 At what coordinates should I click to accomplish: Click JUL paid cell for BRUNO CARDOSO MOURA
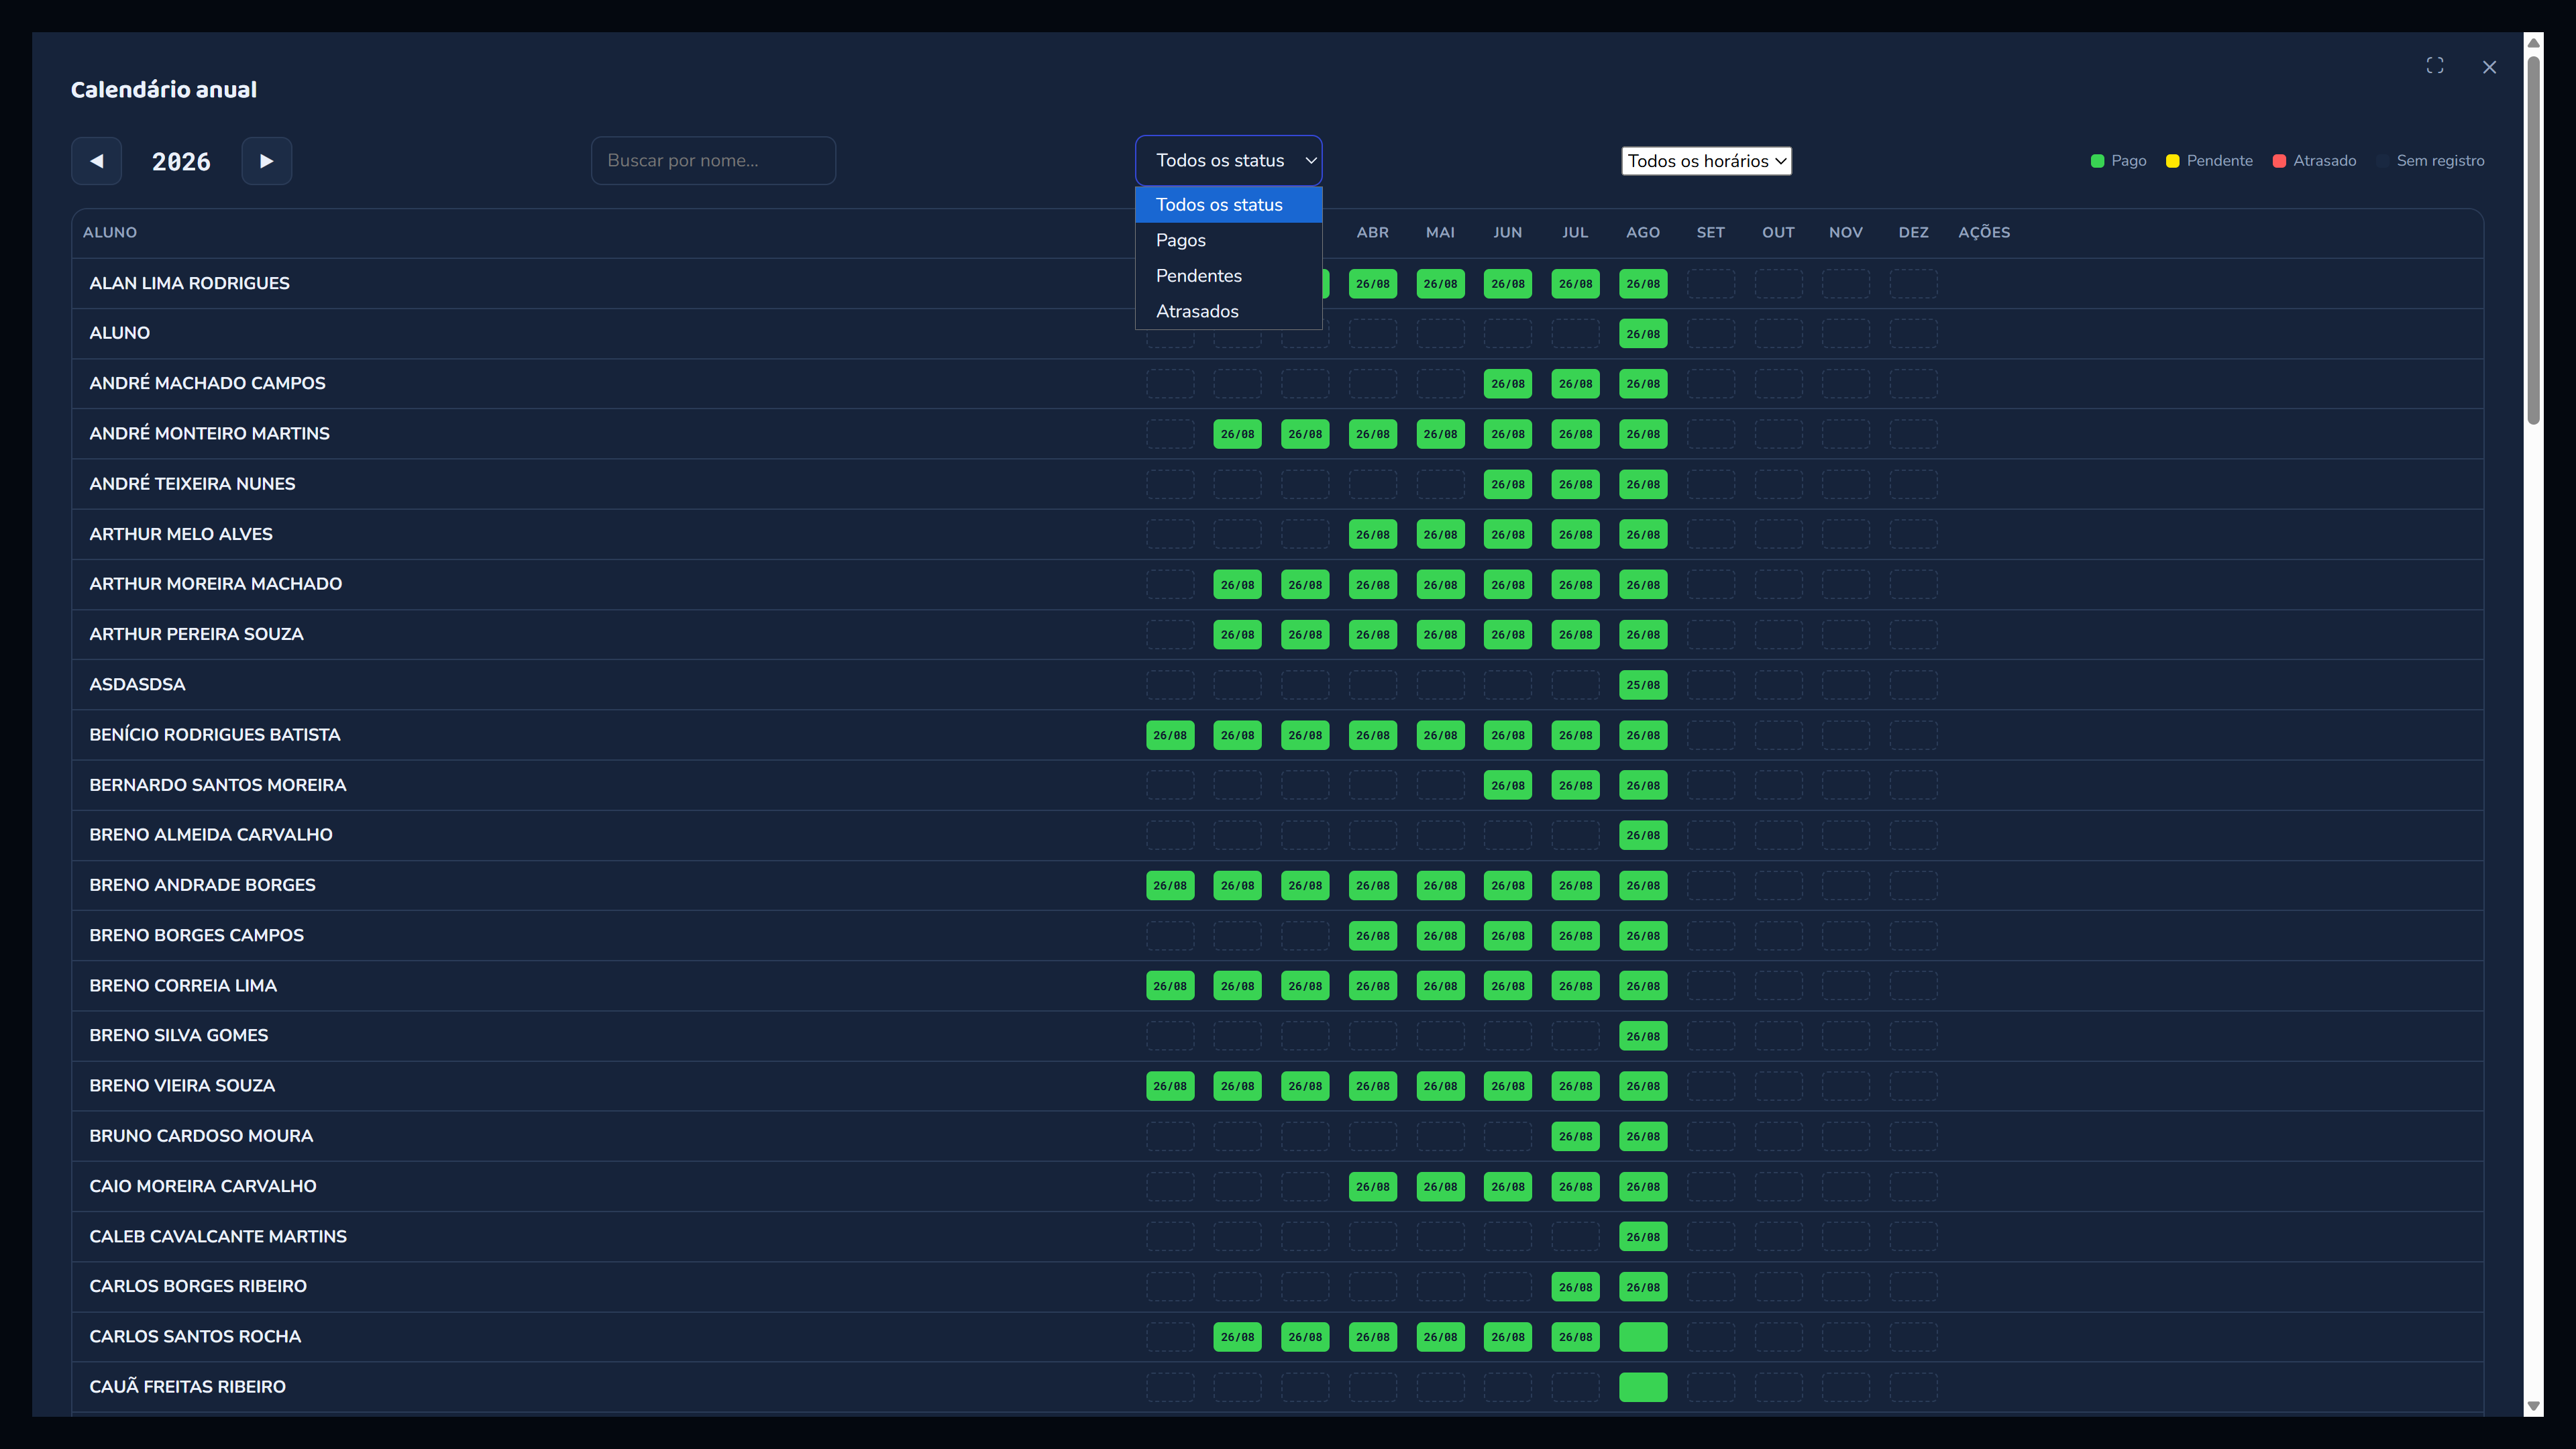point(1575,1136)
